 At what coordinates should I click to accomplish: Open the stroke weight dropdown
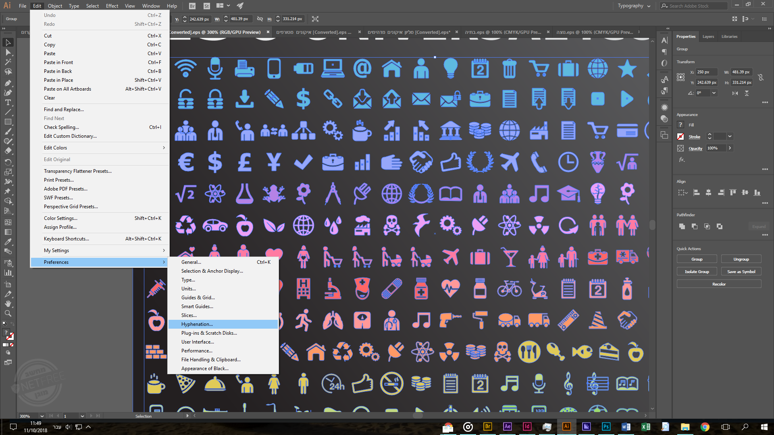pos(730,137)
